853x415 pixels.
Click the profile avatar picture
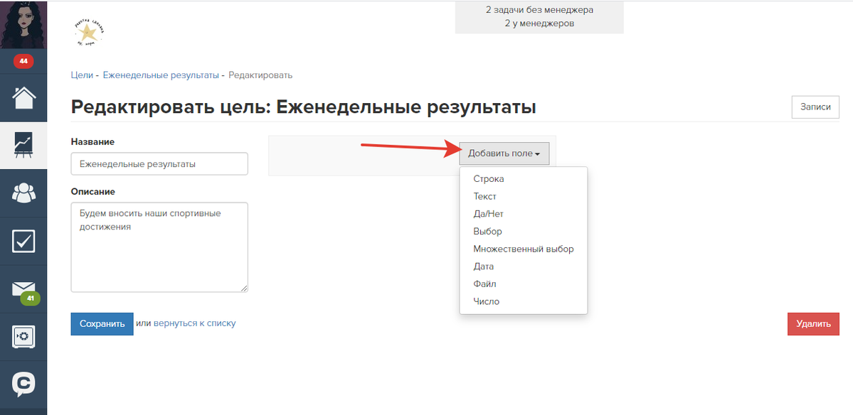23,24
